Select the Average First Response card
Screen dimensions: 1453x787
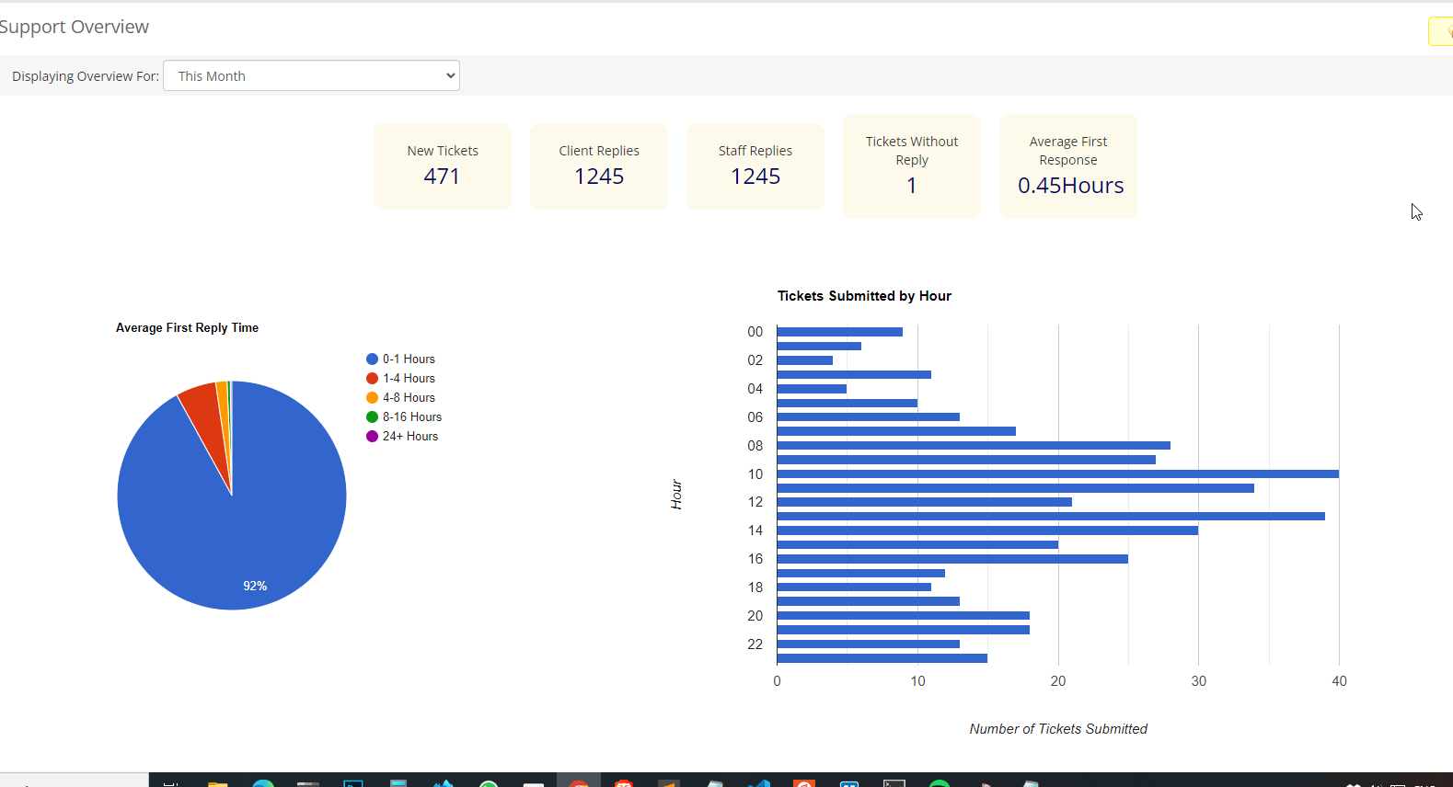[1068, 165]
